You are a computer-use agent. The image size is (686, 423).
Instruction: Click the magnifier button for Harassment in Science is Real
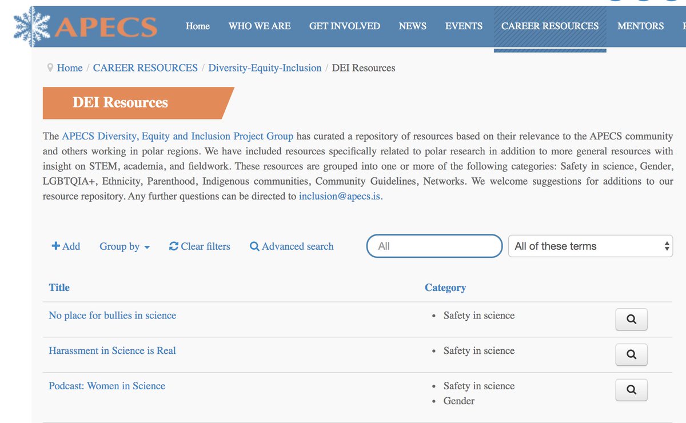[631, 354]
